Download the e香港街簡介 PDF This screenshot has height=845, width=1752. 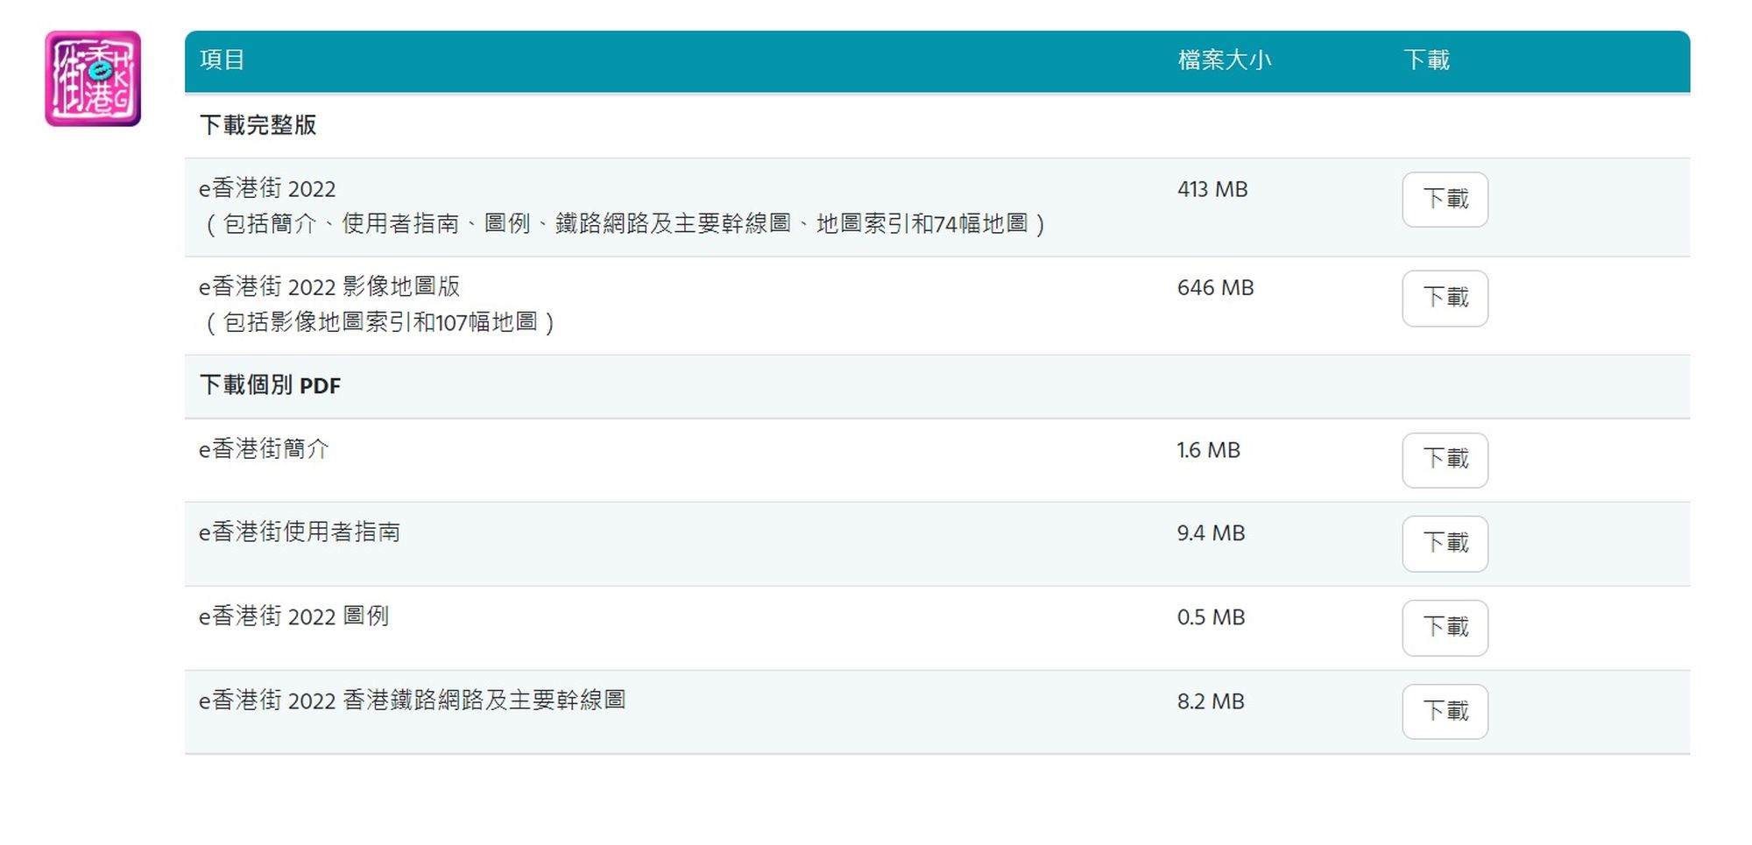1445,460
